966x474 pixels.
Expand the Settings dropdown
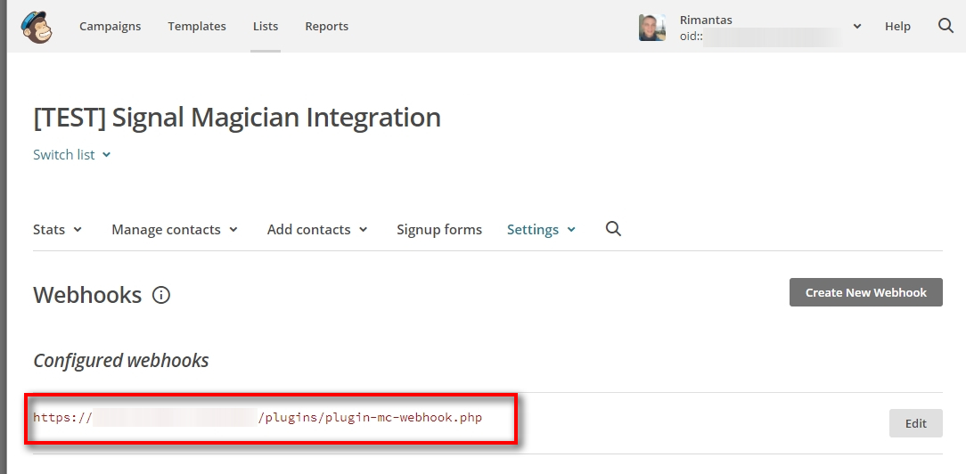point(541,230)
